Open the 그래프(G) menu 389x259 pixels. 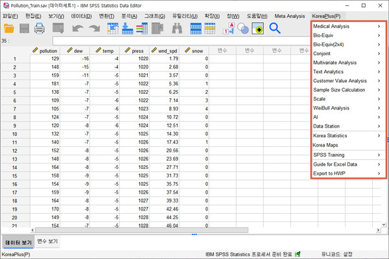[155, 16]
